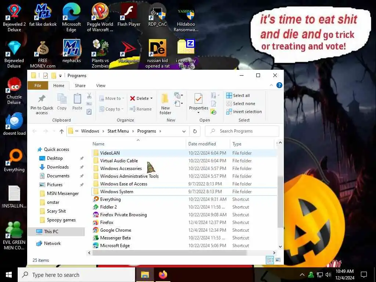Click Explorer Help question mark icon
376x282 pixels.
click(x=279, y=85)
